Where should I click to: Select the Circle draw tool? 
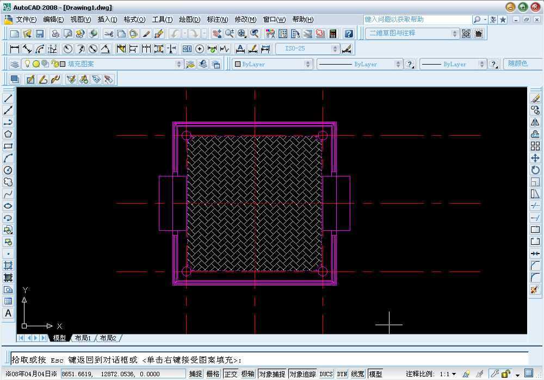[x=8, y=170]
